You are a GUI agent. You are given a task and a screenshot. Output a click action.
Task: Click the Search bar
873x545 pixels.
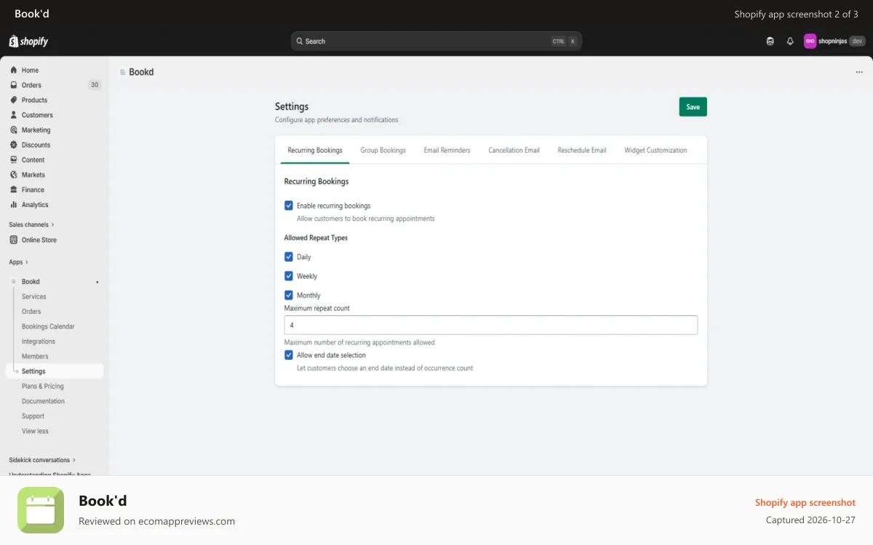[436, 41]
